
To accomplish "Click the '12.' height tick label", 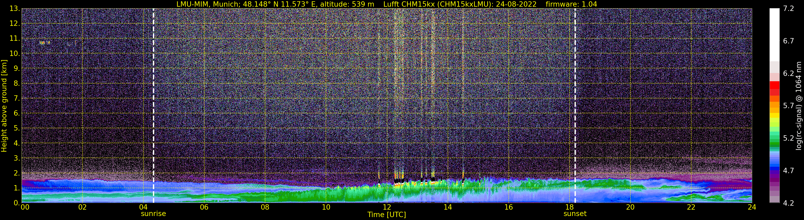I will pos(15,24).
